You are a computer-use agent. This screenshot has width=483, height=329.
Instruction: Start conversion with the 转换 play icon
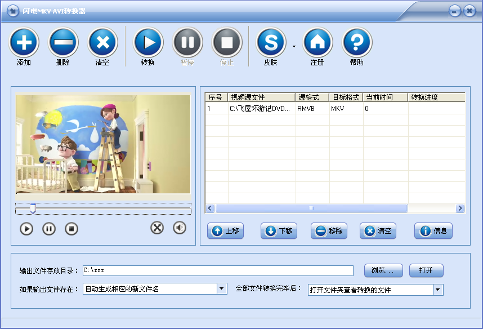pos(148,42)
